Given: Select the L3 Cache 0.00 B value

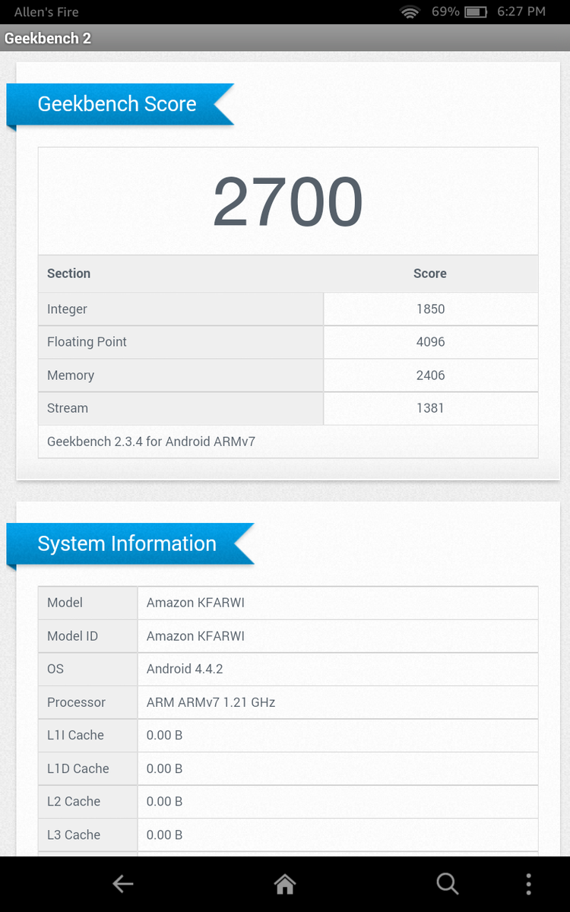Looking at the screenshot, I should point(164,834).
